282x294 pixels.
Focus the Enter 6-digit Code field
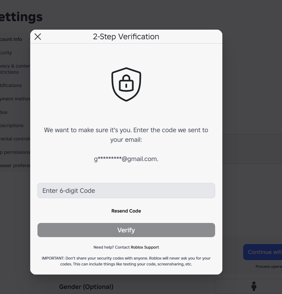click(x=126, y=190)
